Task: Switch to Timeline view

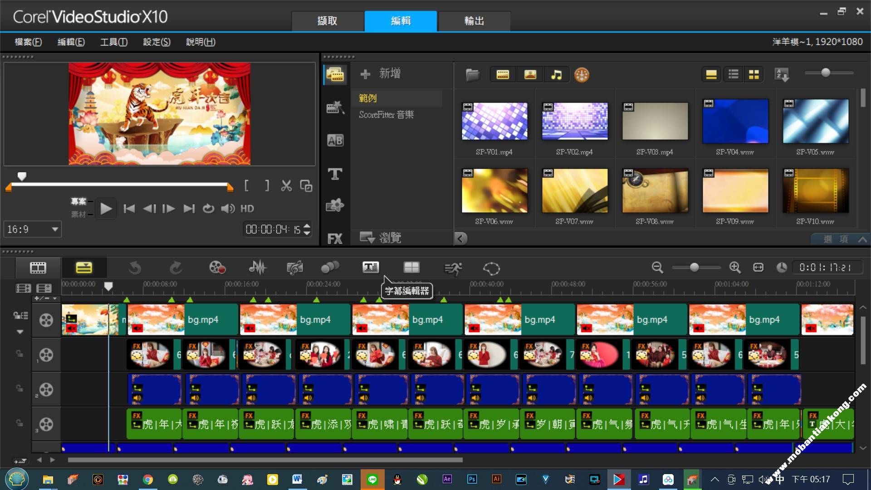Action: click(x=84, y=268)
